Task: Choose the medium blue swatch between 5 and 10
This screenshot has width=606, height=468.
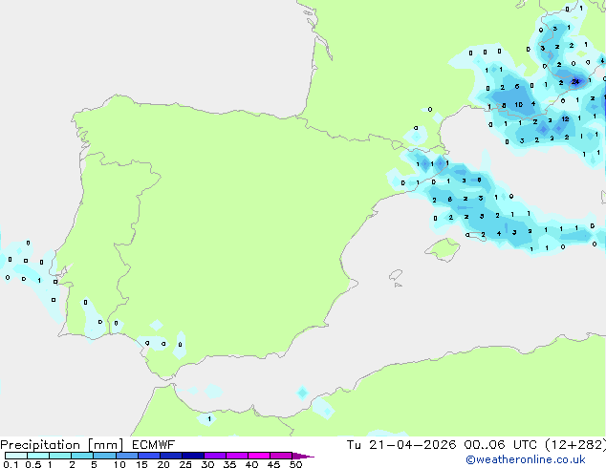Action: pos(104,456)
